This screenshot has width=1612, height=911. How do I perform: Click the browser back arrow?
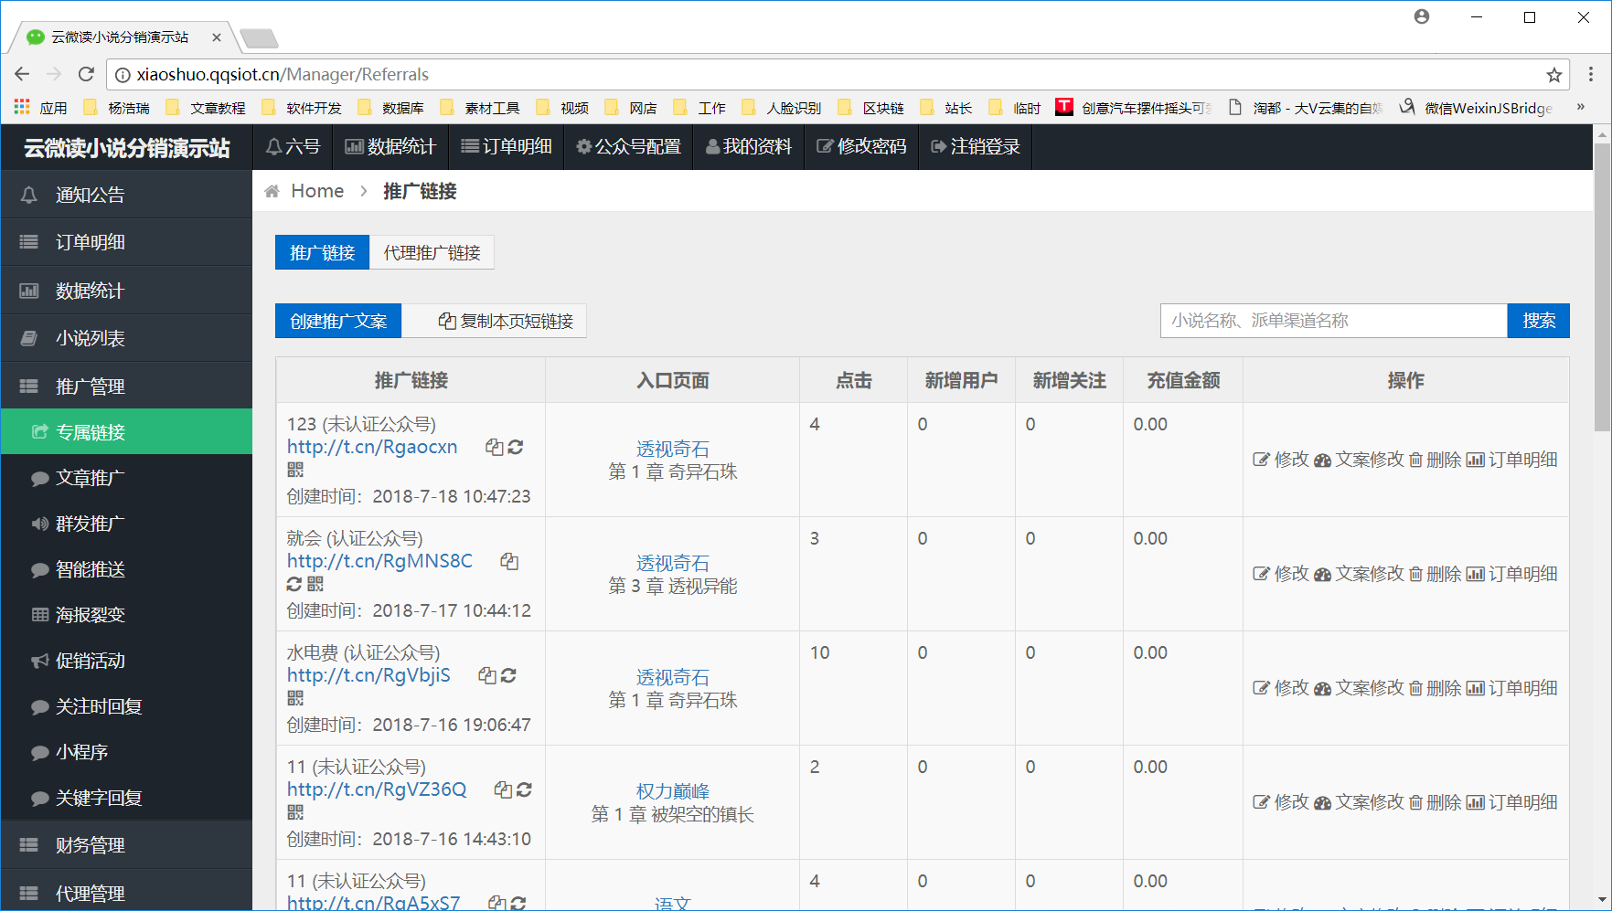click(x=23, y=74)
